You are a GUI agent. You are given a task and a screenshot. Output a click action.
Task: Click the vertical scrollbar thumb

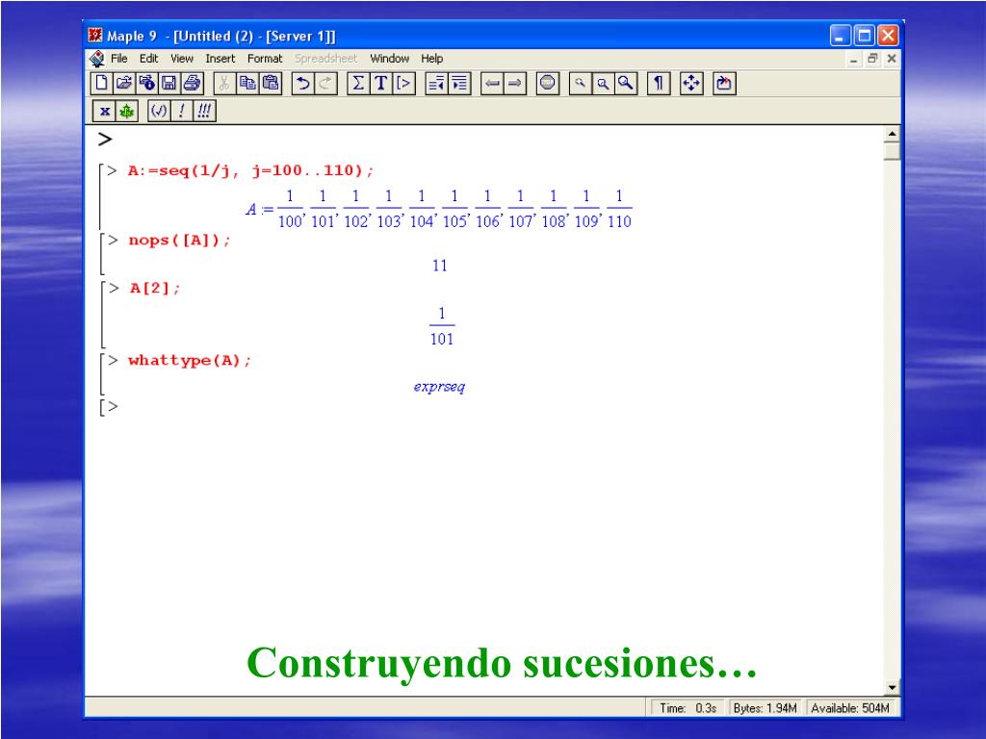click(892, 151)
